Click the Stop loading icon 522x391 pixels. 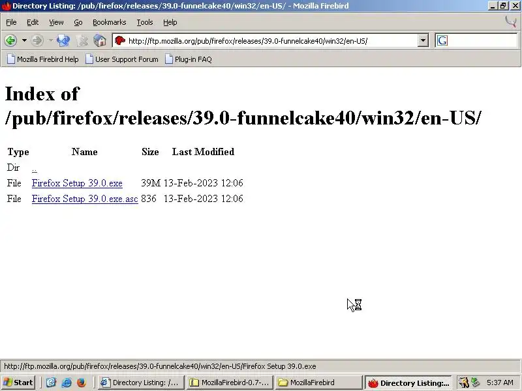[x=82, y=41]
